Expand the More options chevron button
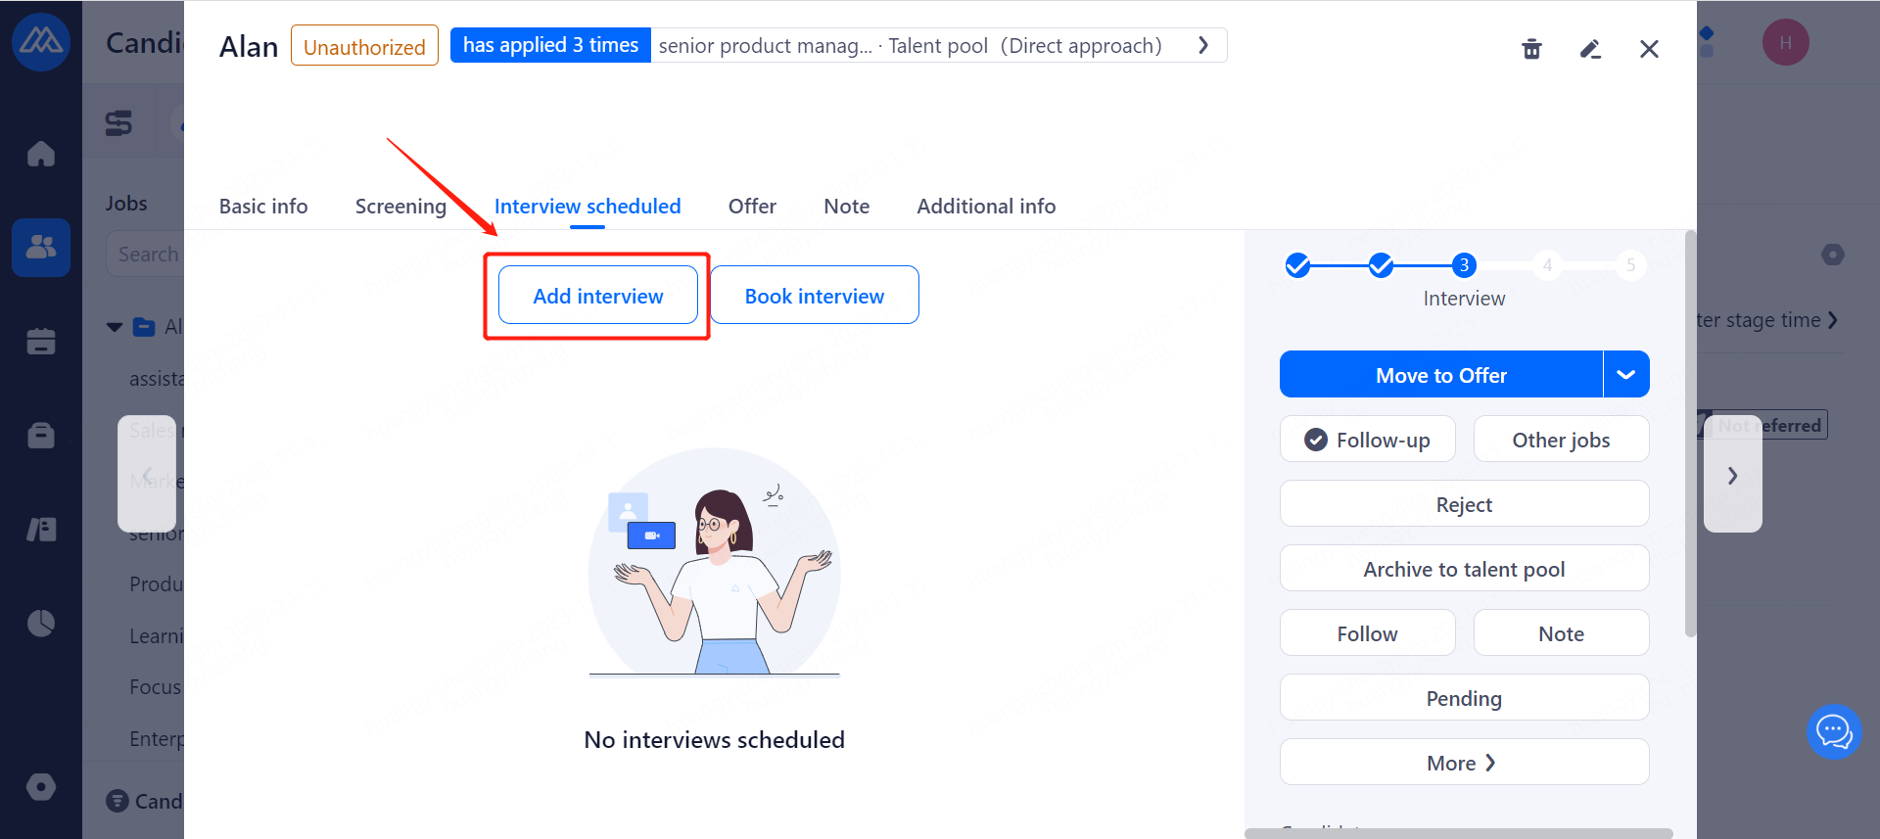The height and width of the screenshot is (839, 1880). [1465, 763]
